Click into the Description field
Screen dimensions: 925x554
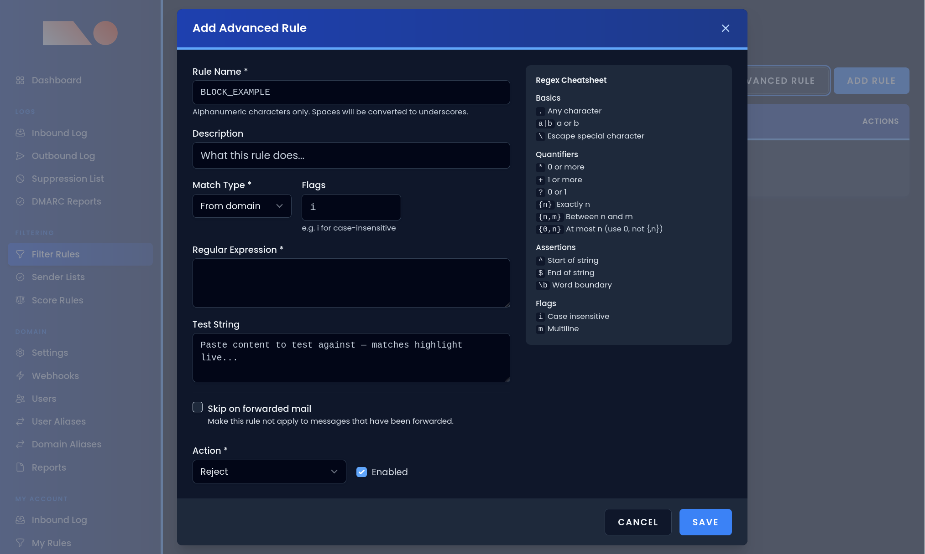pyautogui.click(x=351, y=155)
